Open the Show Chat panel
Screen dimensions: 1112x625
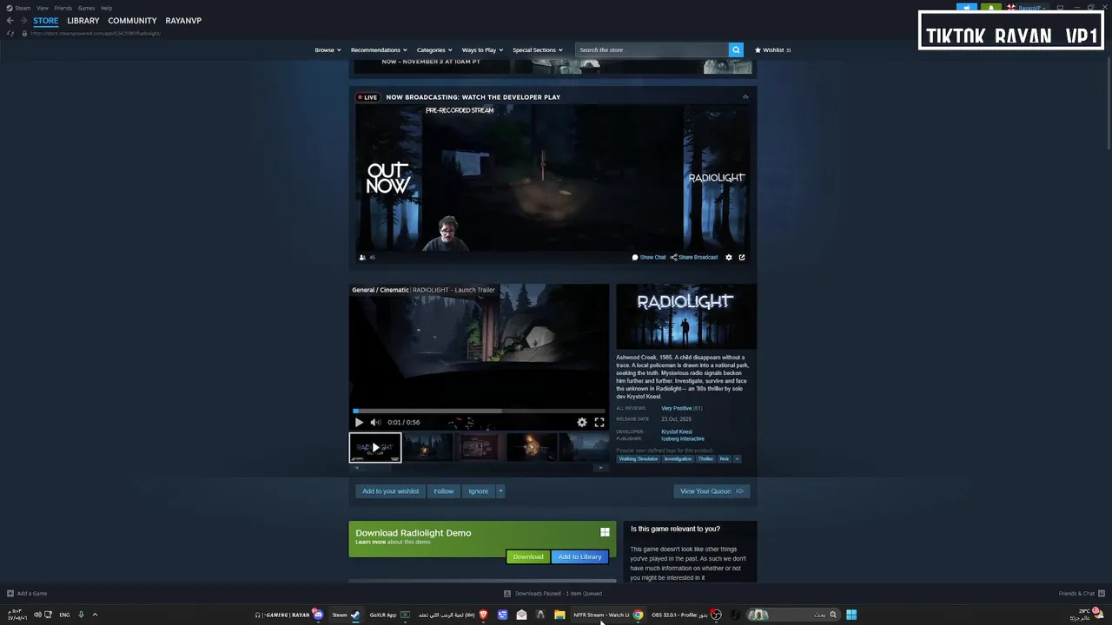point(649,257)
